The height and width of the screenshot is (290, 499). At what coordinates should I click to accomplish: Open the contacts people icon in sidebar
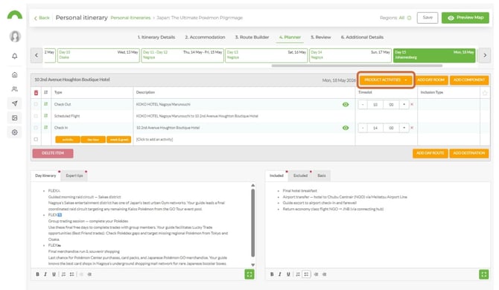pos(15,89)
